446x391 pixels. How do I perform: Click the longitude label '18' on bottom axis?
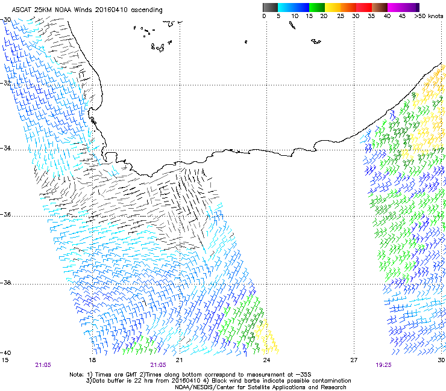(x=92, y=360)
